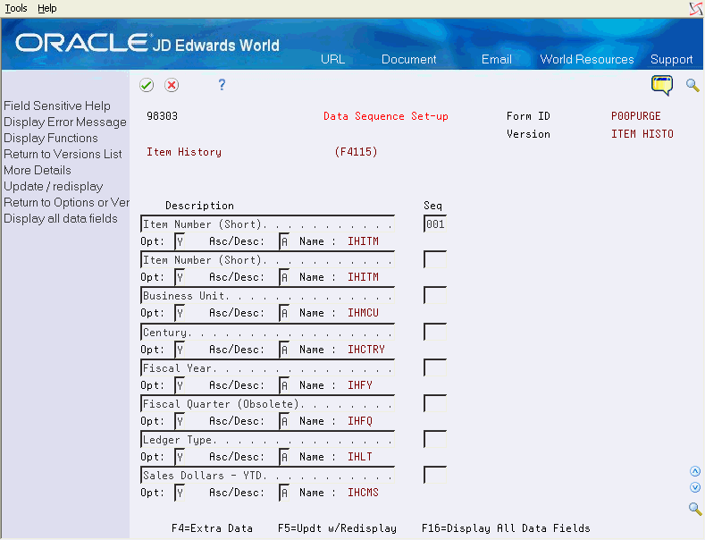Open the Document header link
The width and height of the screenshot is (705, 540).
pos(408,59)
